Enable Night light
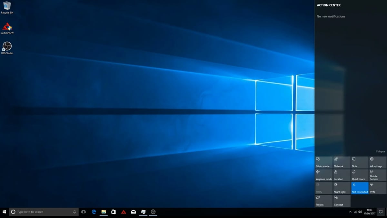This screenshot has width=387, height=218. [x=342, y=188]
